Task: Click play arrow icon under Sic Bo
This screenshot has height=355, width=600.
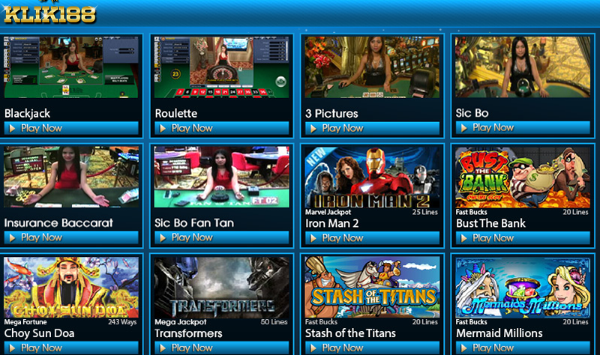Action: [x=463, y=128]
